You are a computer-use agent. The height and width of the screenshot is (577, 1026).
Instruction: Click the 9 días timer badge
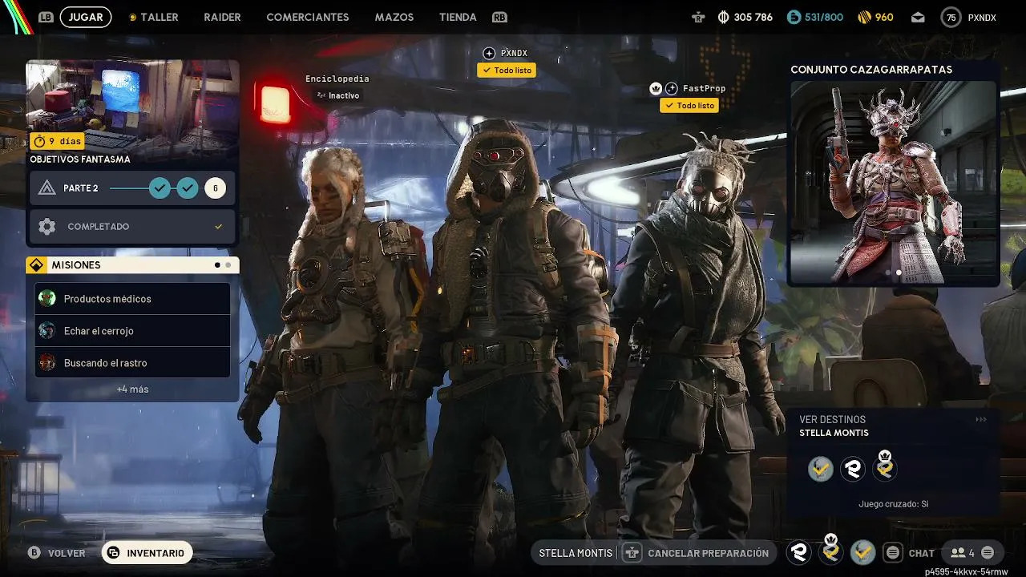point(57,141)
